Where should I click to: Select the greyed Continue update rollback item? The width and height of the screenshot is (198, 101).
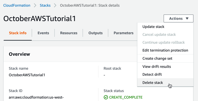[165, 42]
